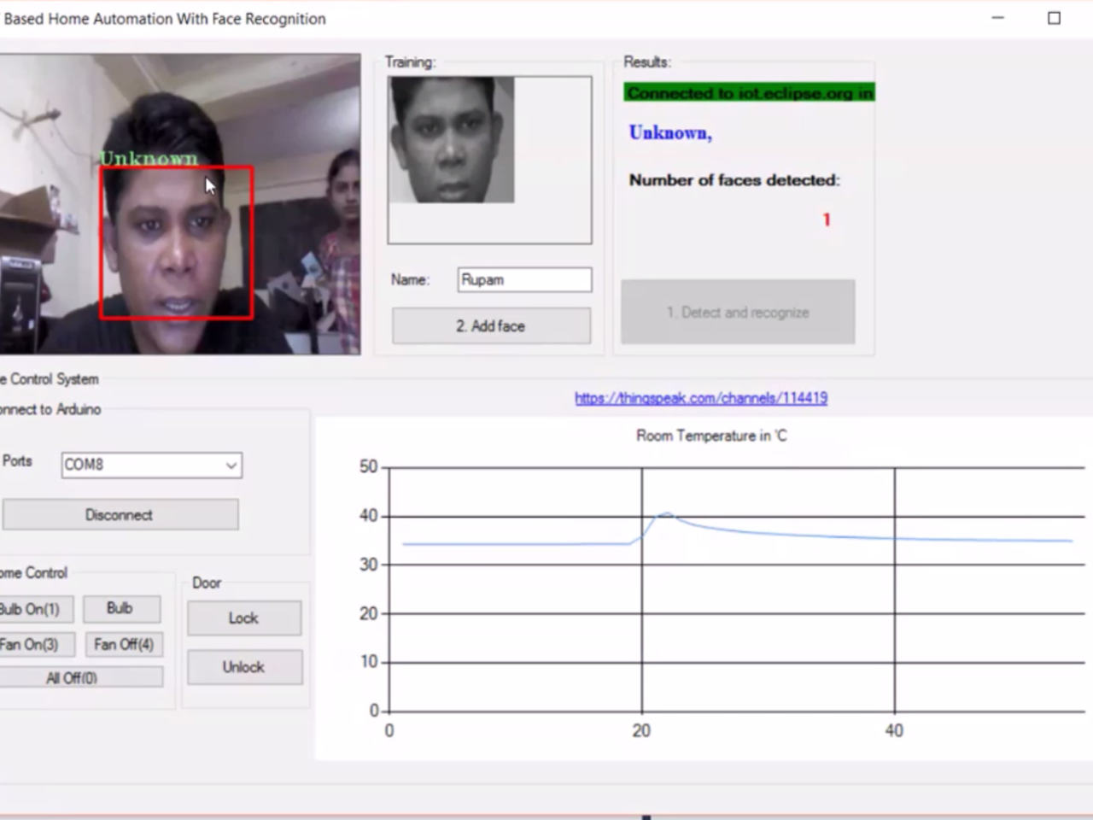
Task: Disconnect from the Arduino
Action: tap(120, 515)
